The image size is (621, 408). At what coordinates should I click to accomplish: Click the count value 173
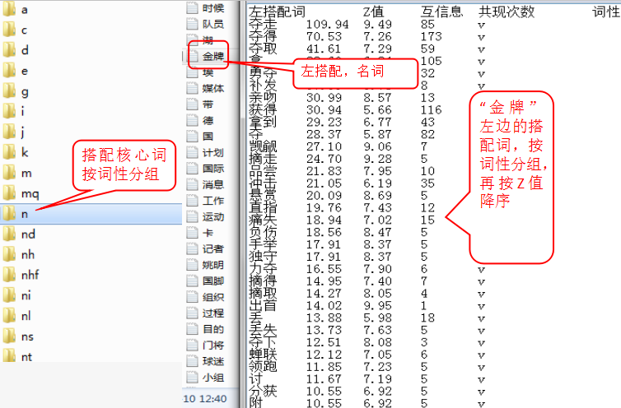[x=432, y=37]
